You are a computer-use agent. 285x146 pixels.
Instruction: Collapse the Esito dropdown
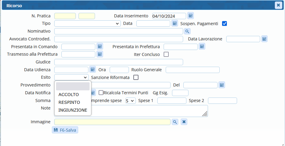pos(71,77)
